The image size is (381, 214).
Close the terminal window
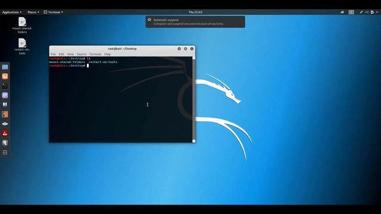[x=192, y=49]
